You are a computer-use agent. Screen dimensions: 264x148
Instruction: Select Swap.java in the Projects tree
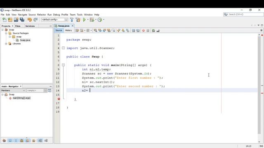[25, 40]
